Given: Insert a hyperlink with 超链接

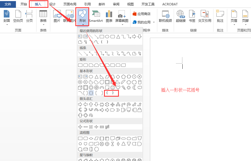Looking at the screenshot, I should pyautogui.click(x=181, y=16).
